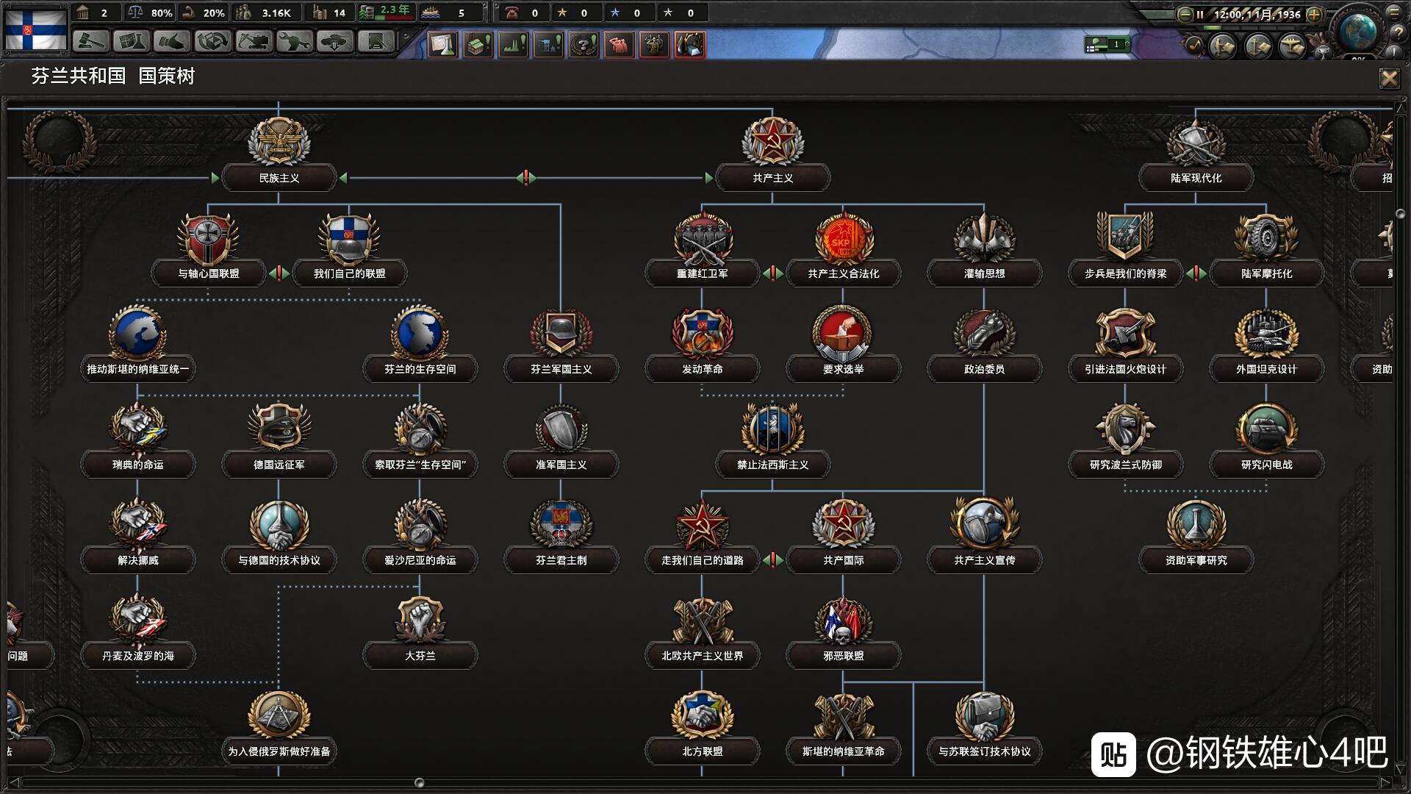The image size is (1411, 794).
Task: Click the 资助军事研究 flask focus icon
Action: [1196, 524]
